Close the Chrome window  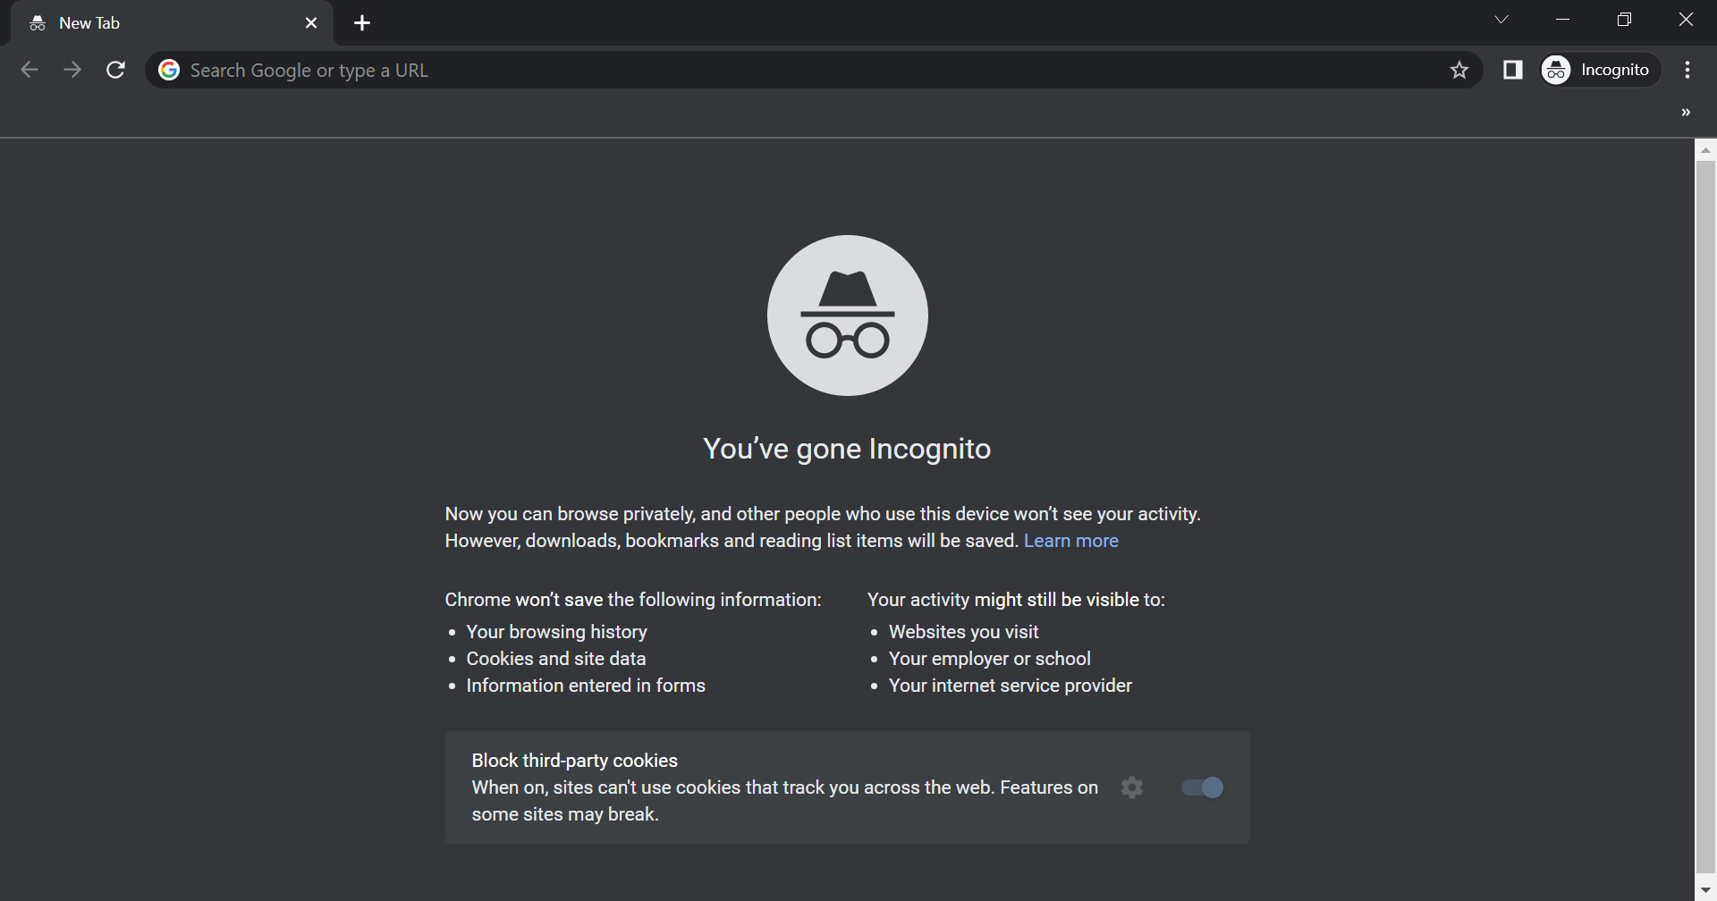(x=1686, y=20)
